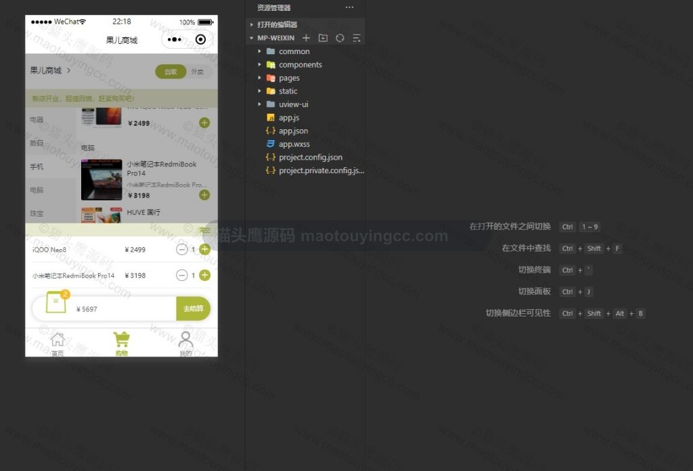This screenshot has height=471, width=693.
Task: Open the 首页 home tab
Action: click(x=58, y=344)
